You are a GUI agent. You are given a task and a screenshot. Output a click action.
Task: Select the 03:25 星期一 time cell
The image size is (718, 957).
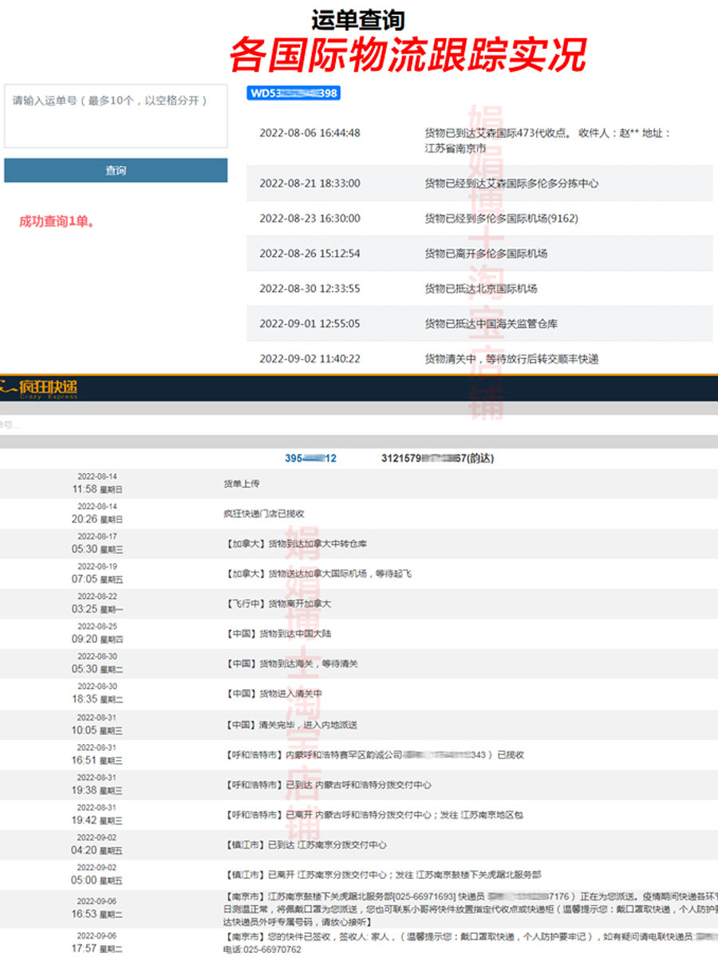point(97,603)
